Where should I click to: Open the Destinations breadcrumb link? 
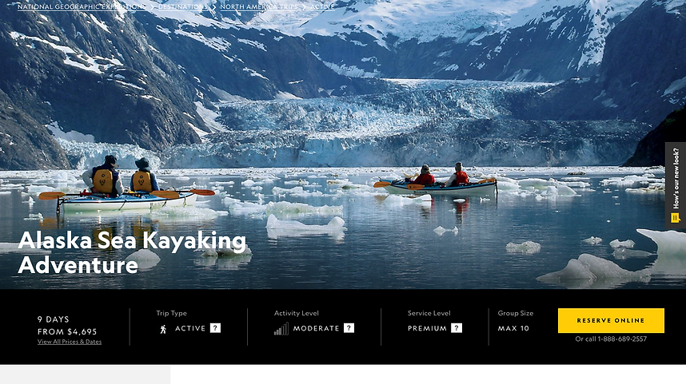point(183,7)
